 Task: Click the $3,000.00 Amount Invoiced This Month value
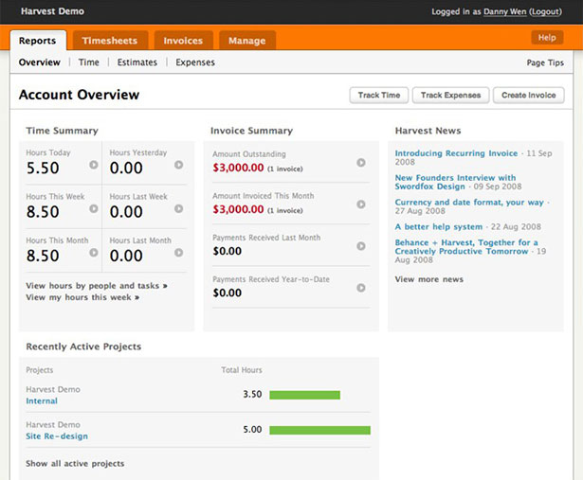238,209
